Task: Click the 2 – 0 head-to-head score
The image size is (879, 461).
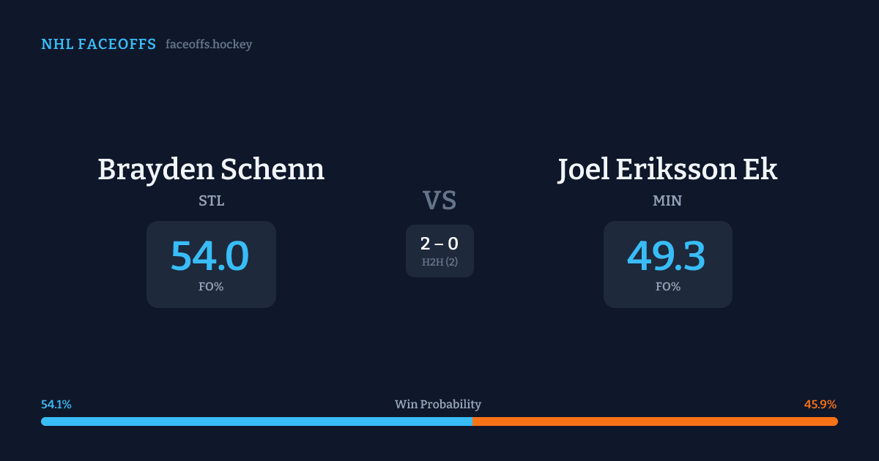Action: (439, 244)
